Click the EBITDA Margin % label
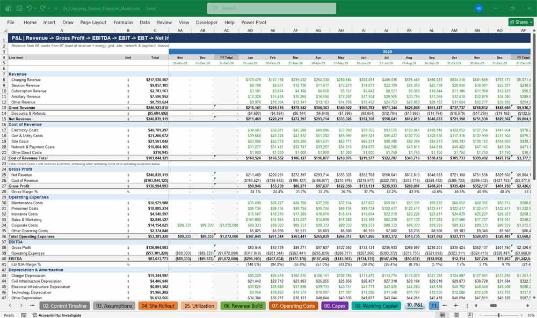Viewport: 537px width, 318px height. [x=26, y=264]
